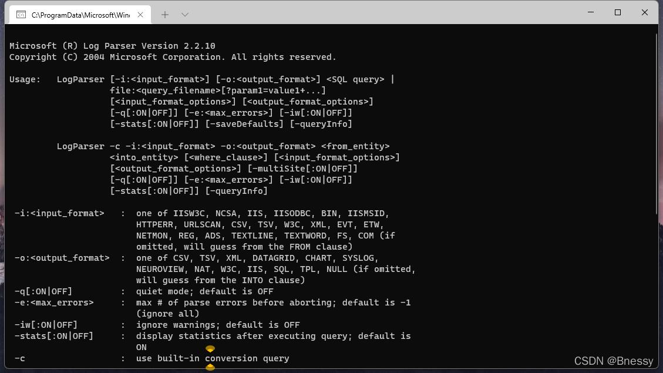The height and width of the screenshot is (373, 663).
Task: Click the 'ignore warnings; default is OFF' text
Action: pyautogui.click(x=218, y=325)
